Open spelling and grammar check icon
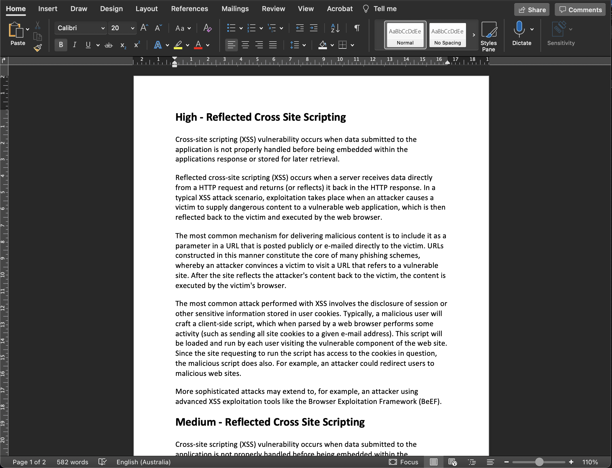 click(x=103, y=462)
